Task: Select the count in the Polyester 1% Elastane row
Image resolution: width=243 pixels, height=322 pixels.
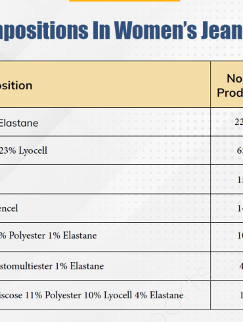Action: 240,235
